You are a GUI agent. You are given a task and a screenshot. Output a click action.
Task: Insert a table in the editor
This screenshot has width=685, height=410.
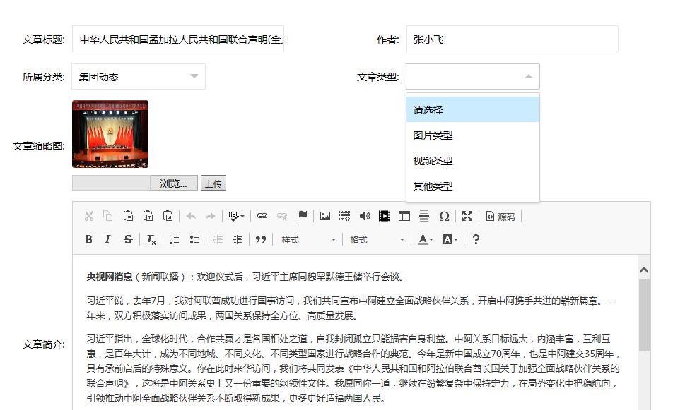[x=404, y=217]
